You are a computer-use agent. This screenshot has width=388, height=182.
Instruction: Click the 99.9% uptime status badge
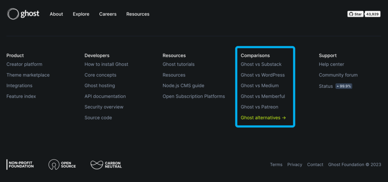click(344, 86)
